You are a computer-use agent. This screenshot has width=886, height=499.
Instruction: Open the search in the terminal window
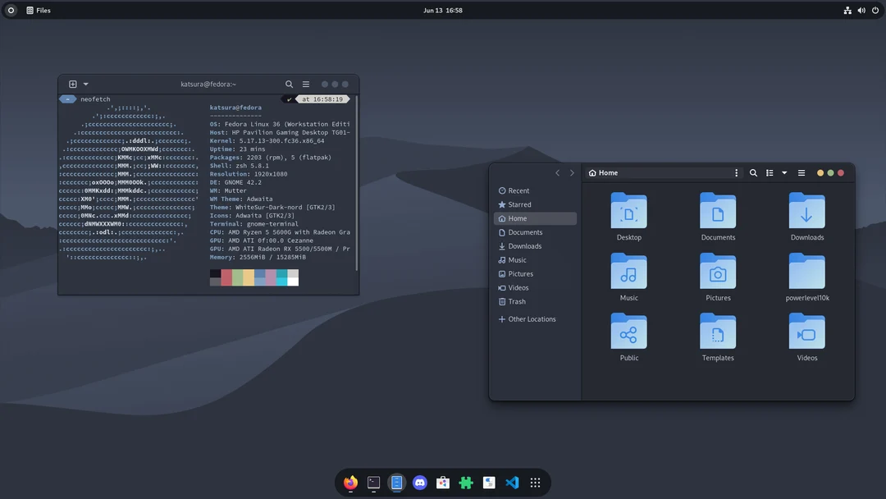coord(289,83)
